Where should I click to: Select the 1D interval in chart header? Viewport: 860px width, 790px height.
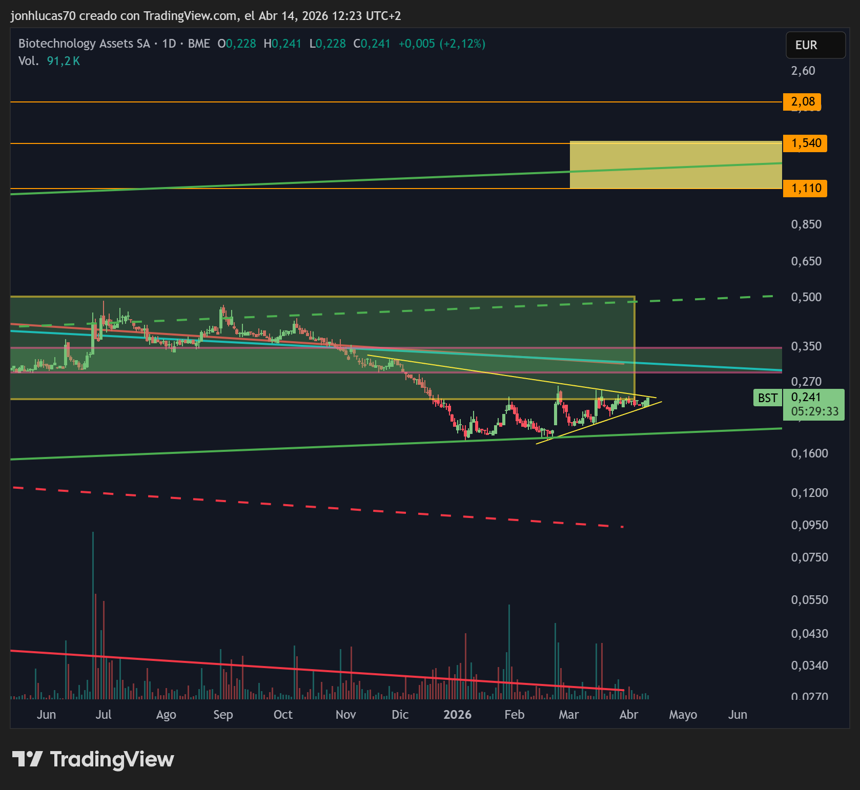coord(169,44)
